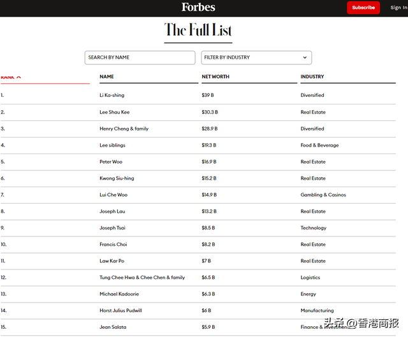This screenshot has height=337, width=408.
Task: Select the name Joseph Tsai
Action: [112, 228]
